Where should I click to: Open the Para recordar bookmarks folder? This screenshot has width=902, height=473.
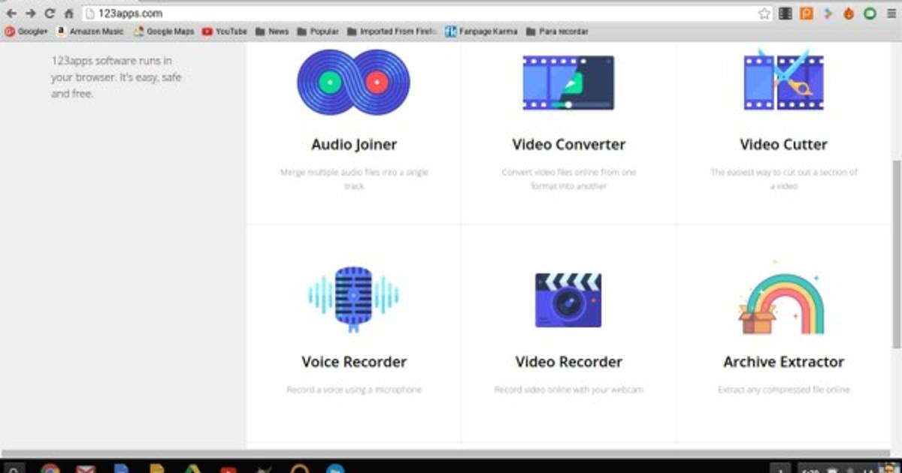click(556, 32)
